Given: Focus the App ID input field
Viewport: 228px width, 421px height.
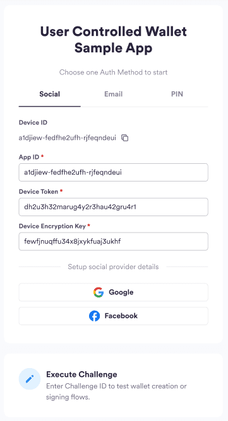Looking at the screenshot, I should pyautogui.click(x=113, y=173).
